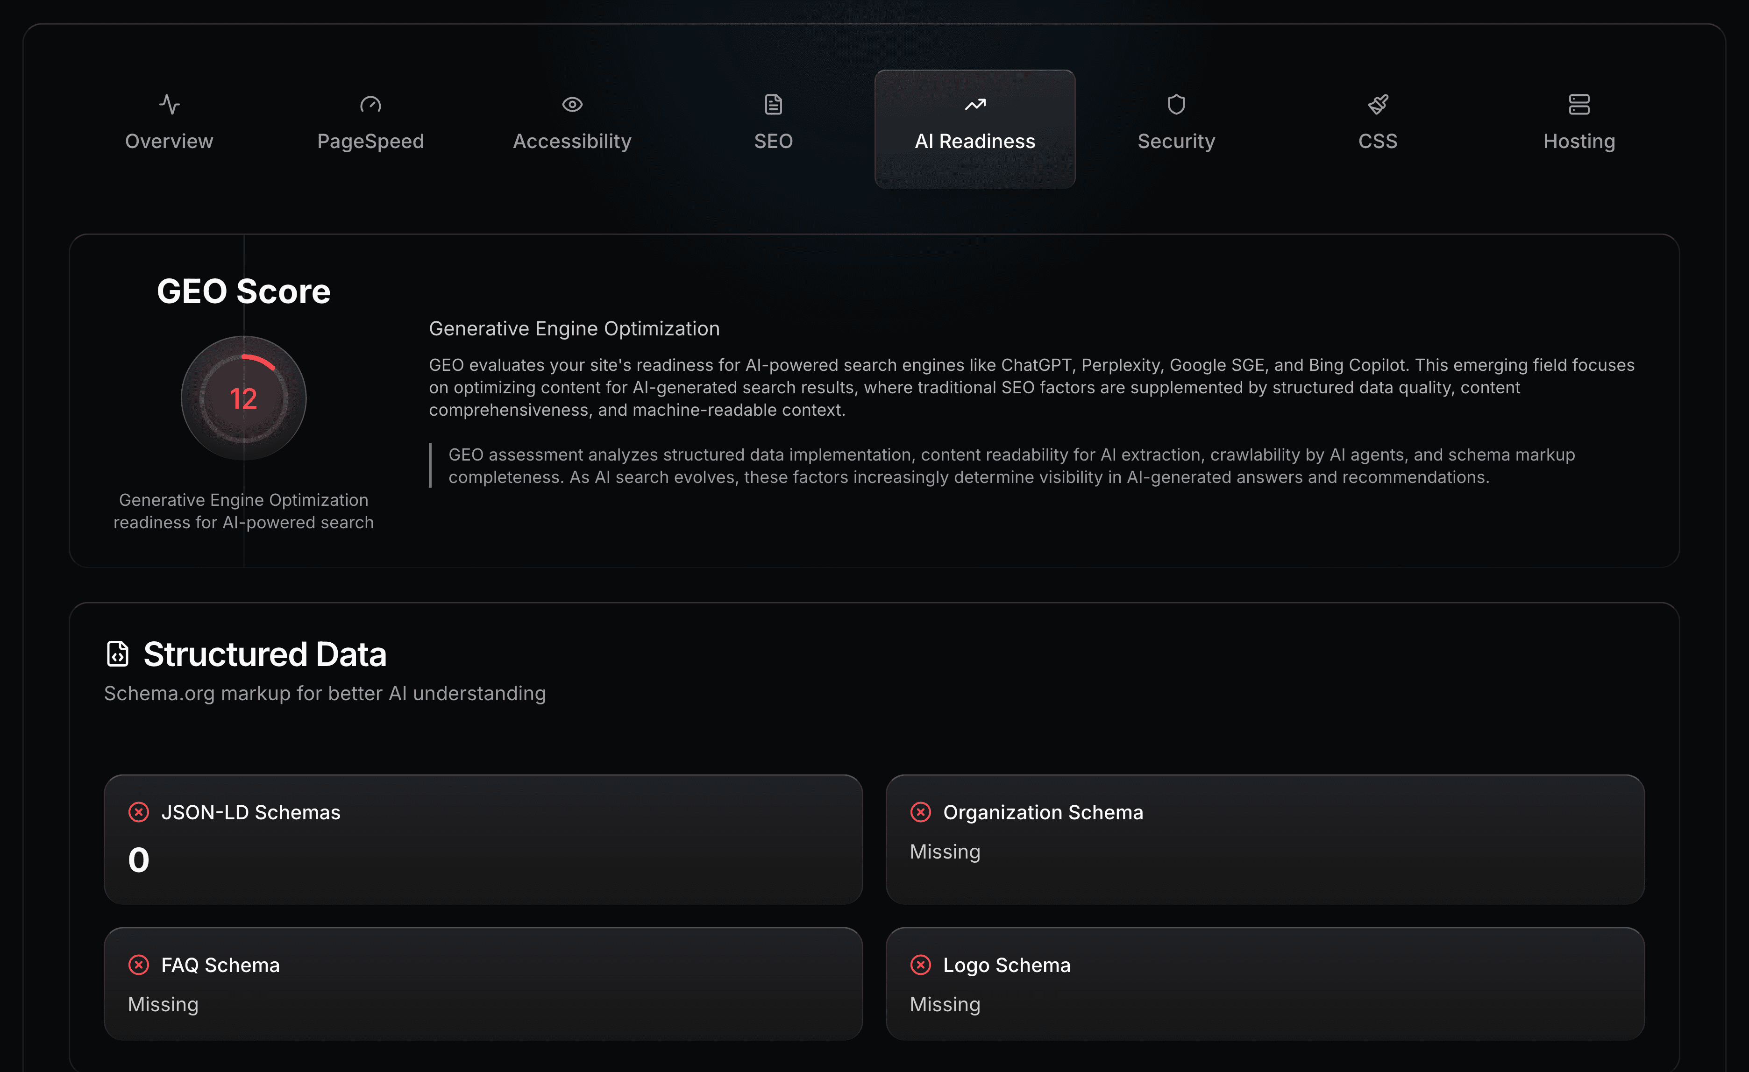Click the Structured Data heading

pos(265,654)
